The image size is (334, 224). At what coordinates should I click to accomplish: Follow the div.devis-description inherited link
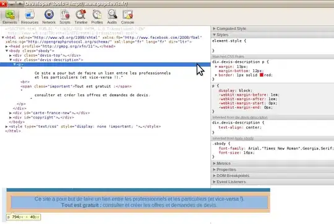(251, 117)
